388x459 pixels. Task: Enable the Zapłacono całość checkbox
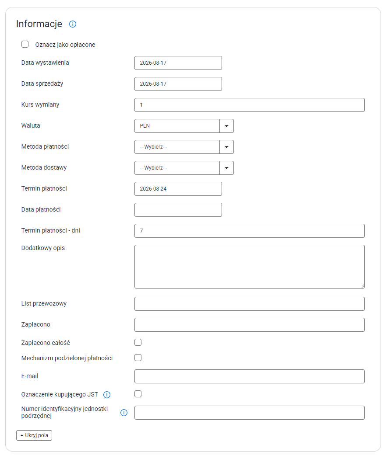pos(138,342)
